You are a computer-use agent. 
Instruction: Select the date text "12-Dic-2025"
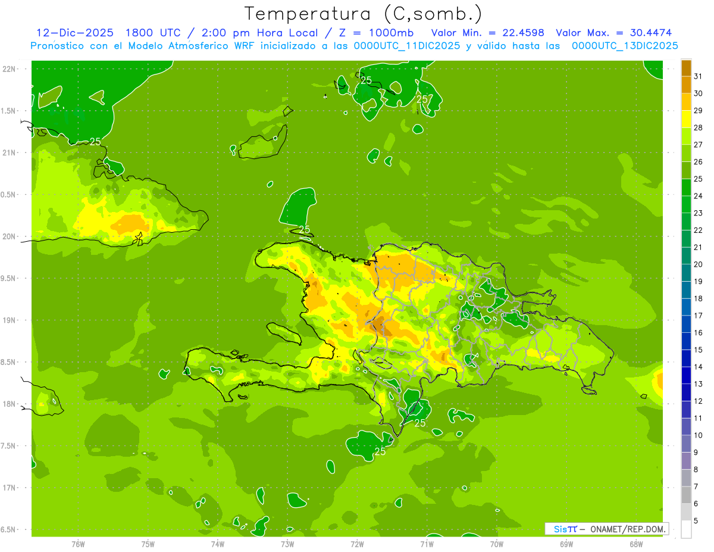pos(74,33)
